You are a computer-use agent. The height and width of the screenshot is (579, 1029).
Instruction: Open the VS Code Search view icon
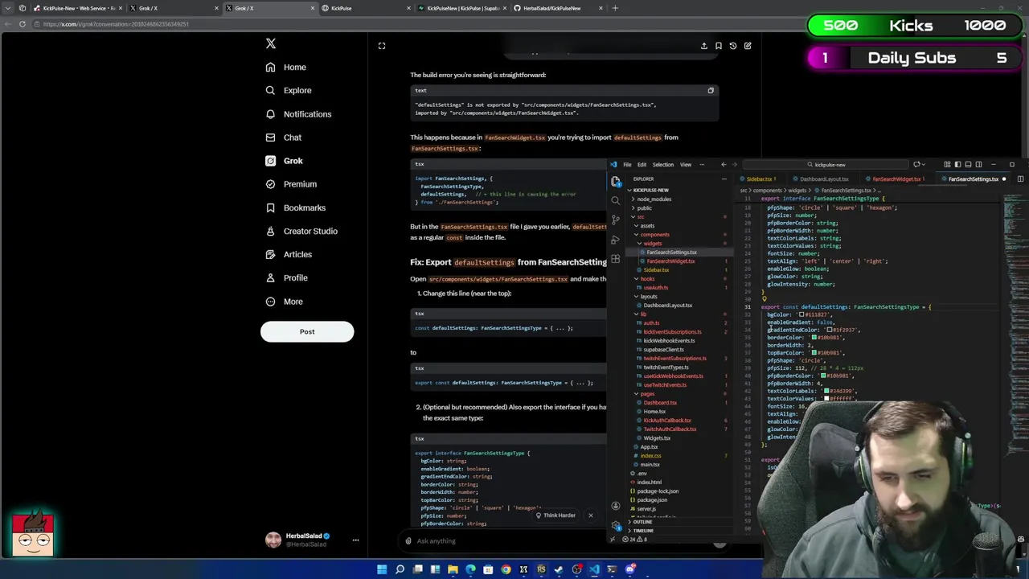tap(616, 201)
